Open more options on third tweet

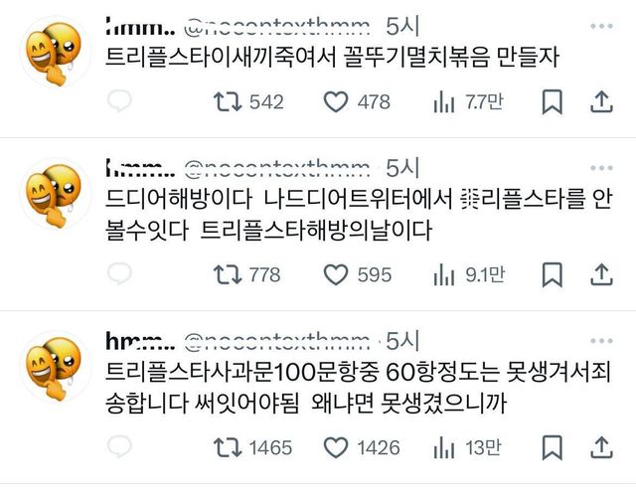tap(601, 341)
